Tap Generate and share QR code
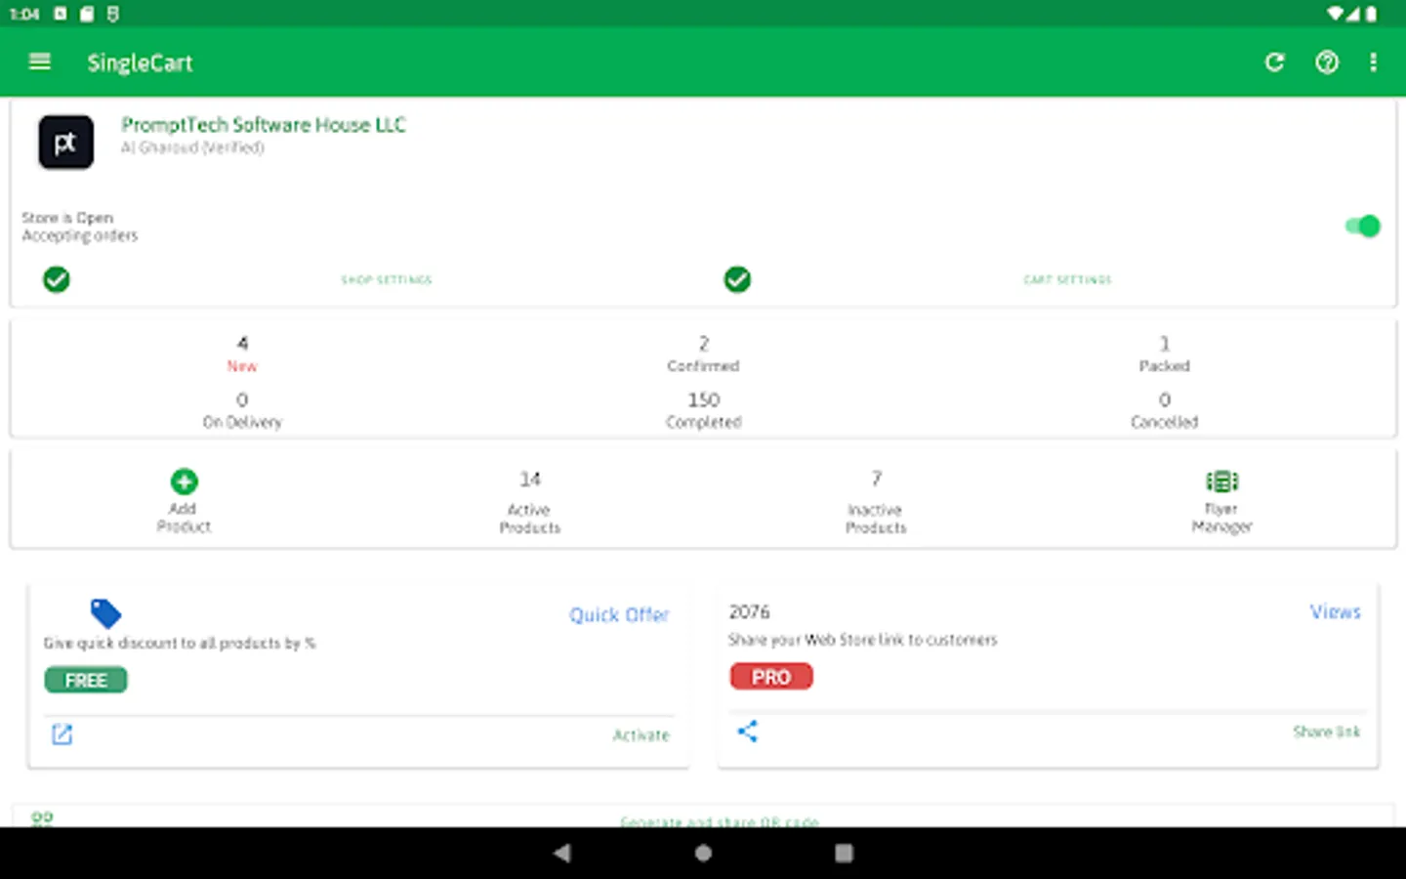The image size is (1406, 879). point(721,820)
